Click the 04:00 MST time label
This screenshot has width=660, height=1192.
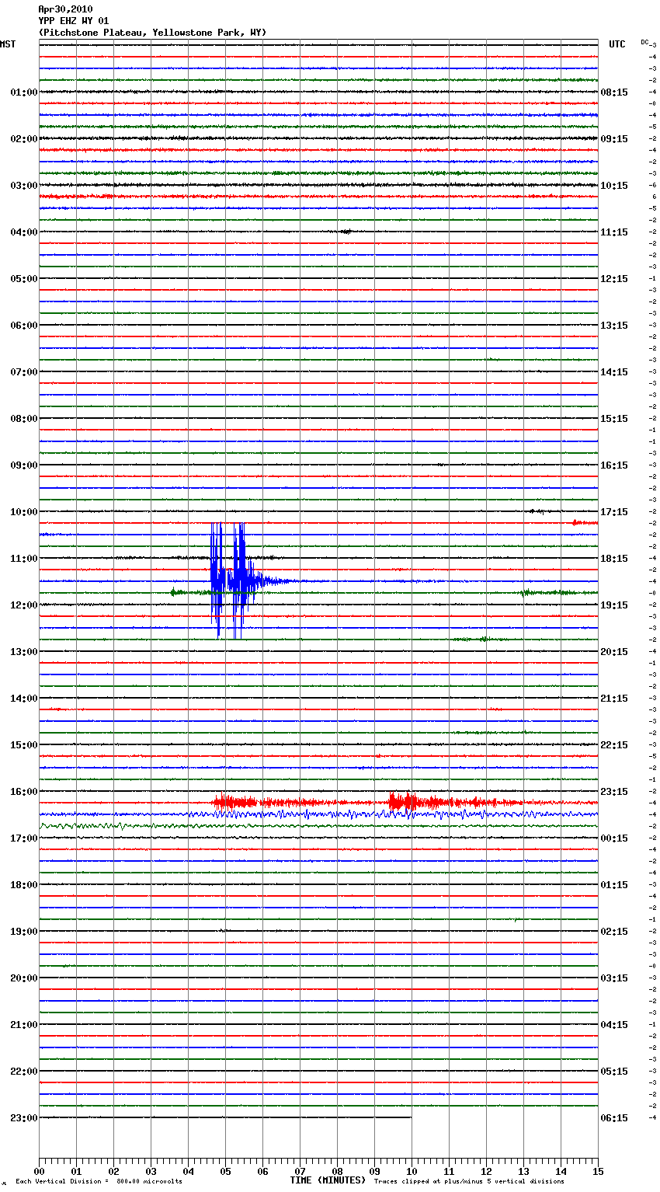coord(23,232)
